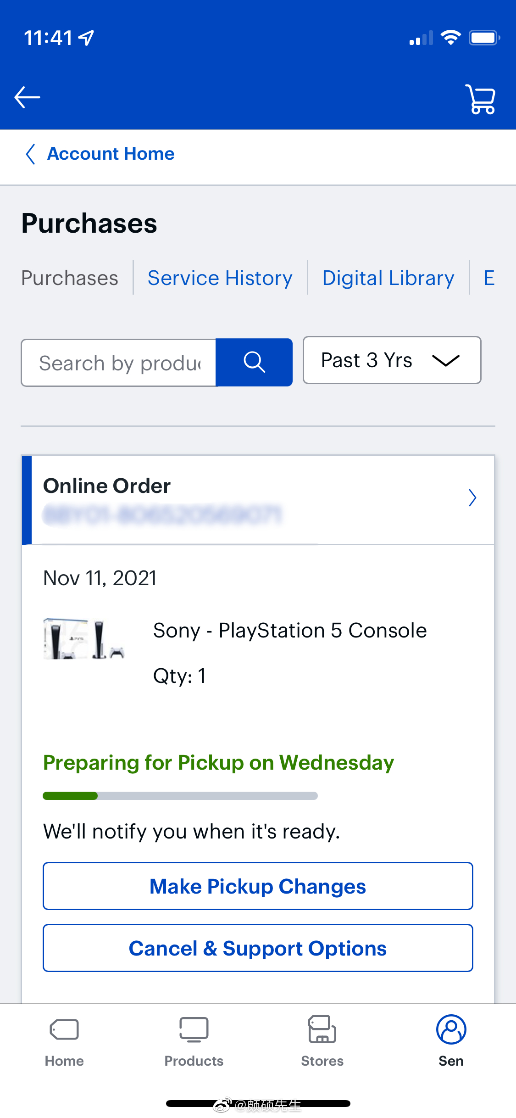Switch to Service History tab

click(220, 278)
